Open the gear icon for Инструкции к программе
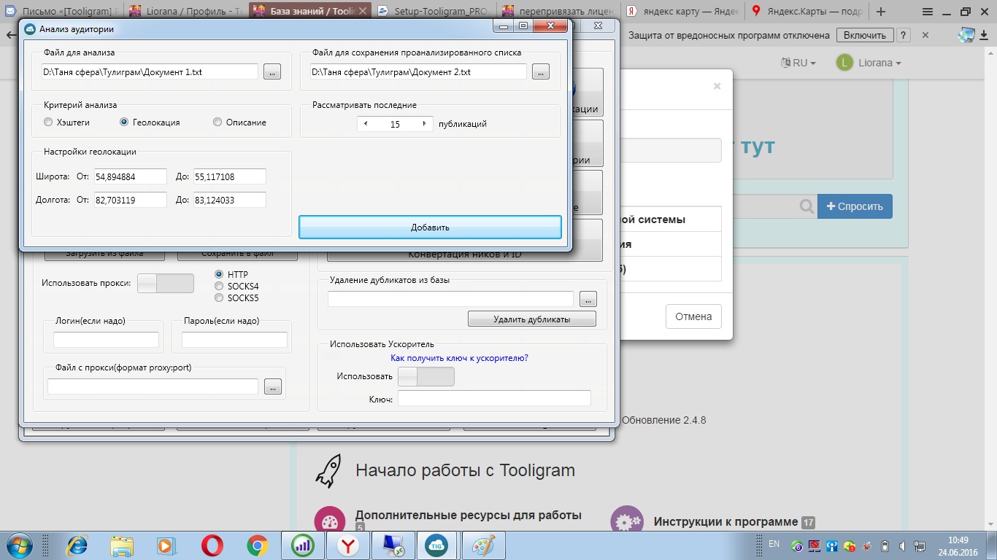The height and width of the screenshot is (560, 997). tap(627, 521)
